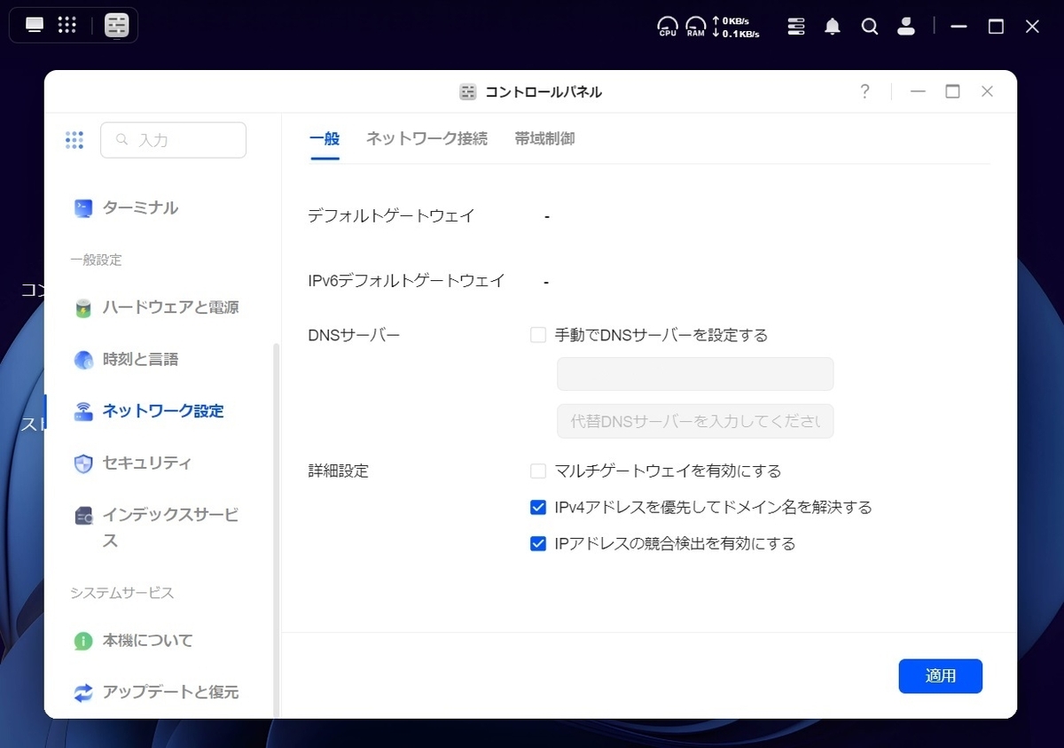Image resolution: width=1064 pixels, height=748 pixels.
Task: Click the DNSサーバー label
Action: (354, 335)
